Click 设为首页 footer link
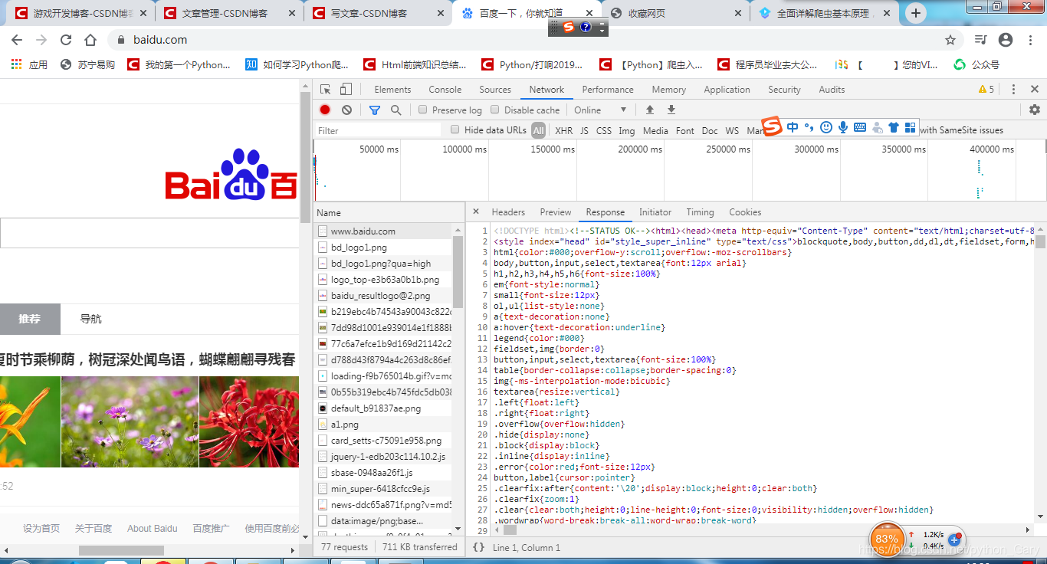 (x=41, y=528)
